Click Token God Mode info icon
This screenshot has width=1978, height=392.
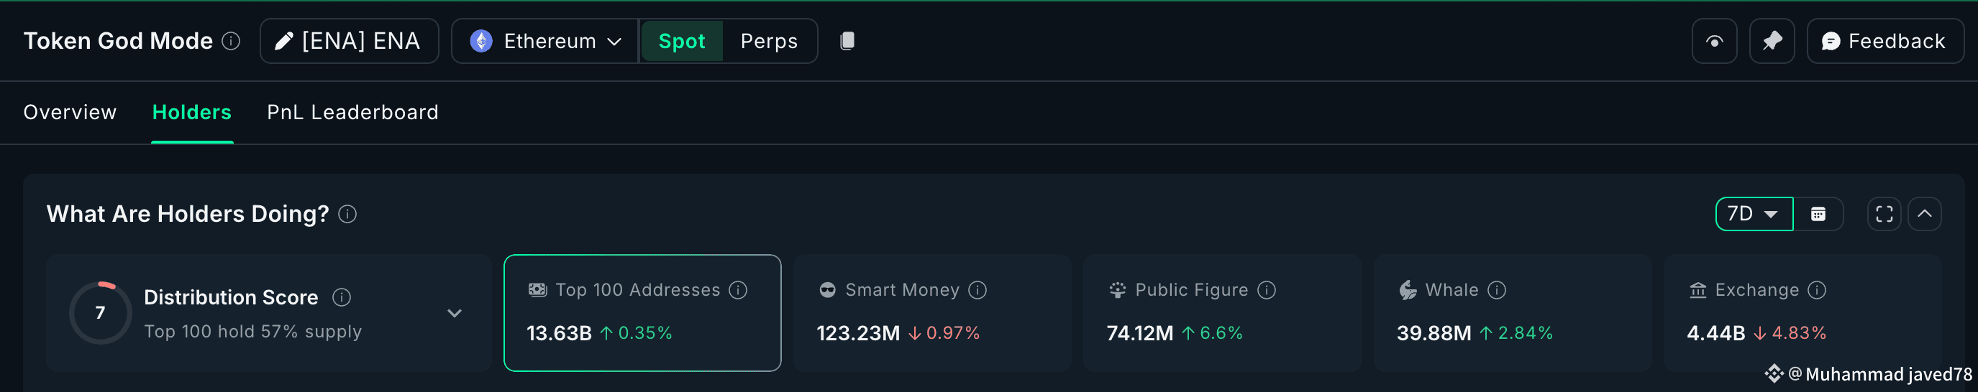click(x=231, y=41)
